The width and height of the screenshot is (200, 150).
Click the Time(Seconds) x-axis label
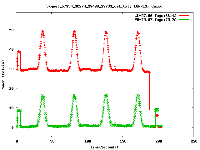tap(104, 147)
